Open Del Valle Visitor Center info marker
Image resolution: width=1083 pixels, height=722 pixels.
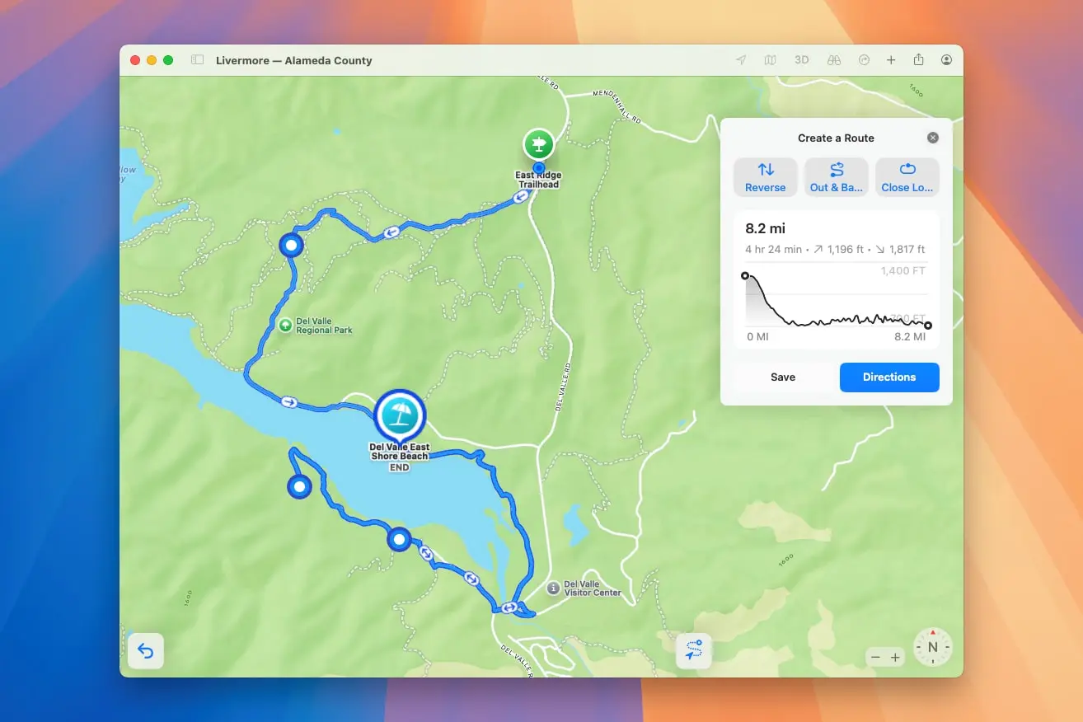pos(551,588)
